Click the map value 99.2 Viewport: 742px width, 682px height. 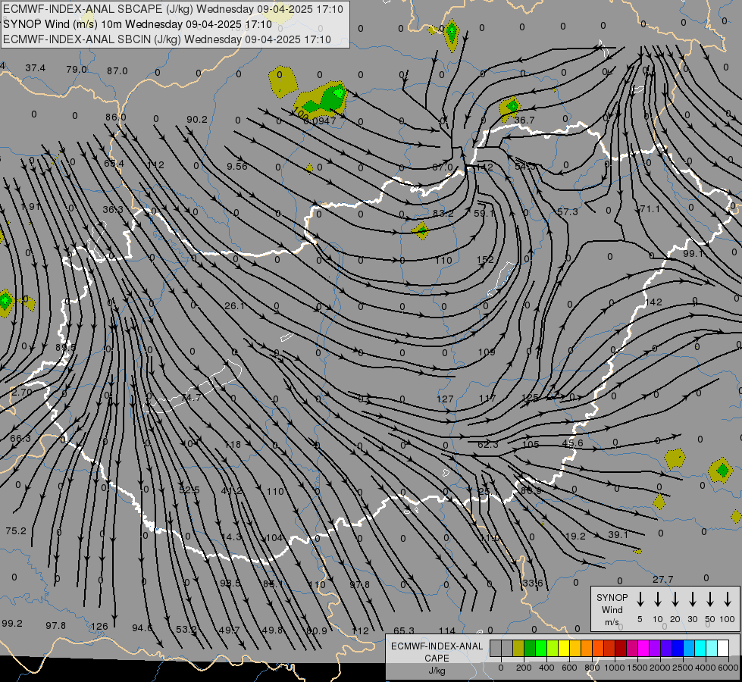[x=12, y=624]
